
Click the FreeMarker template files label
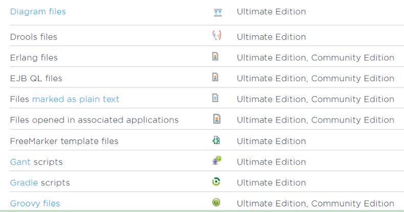click(x=64, y=141)
